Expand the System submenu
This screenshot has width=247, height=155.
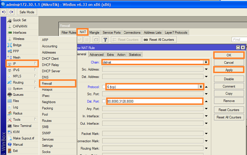(x=35, y=88)
